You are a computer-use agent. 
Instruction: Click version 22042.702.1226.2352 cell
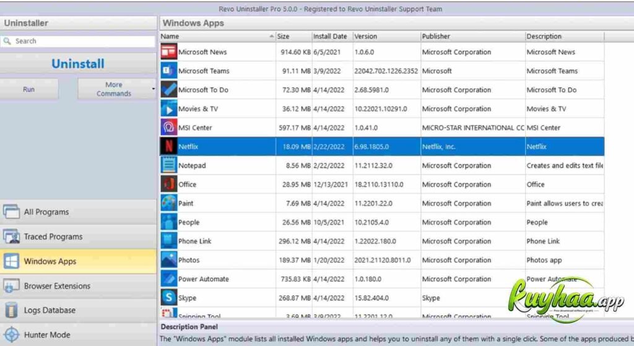tap(386, 71)
